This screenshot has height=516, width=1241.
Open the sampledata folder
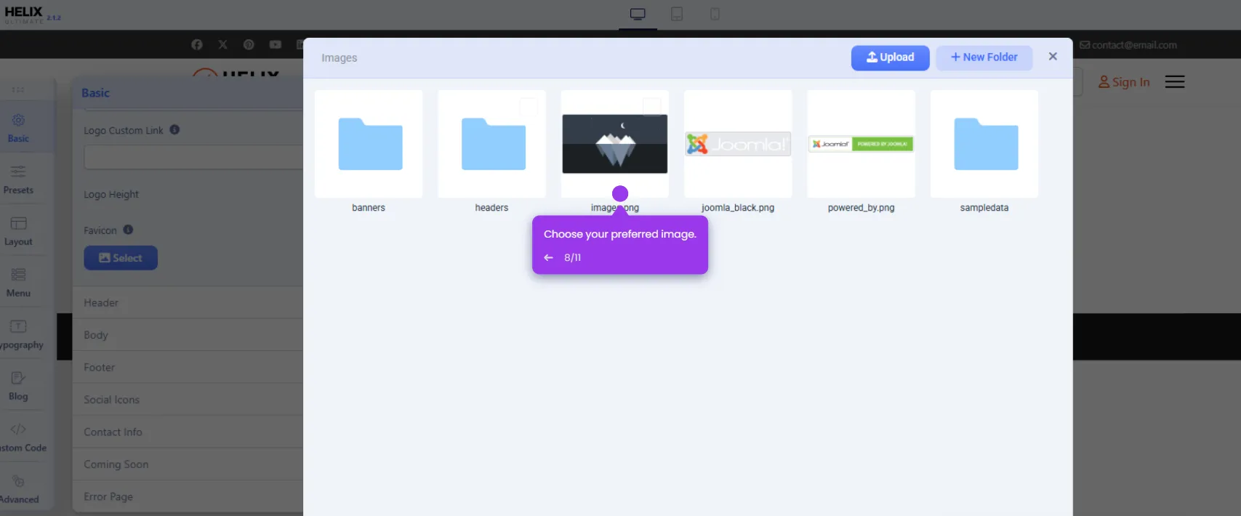984,145
